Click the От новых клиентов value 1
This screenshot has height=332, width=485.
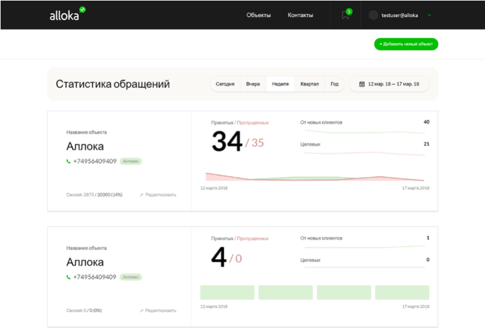(428, 238)
